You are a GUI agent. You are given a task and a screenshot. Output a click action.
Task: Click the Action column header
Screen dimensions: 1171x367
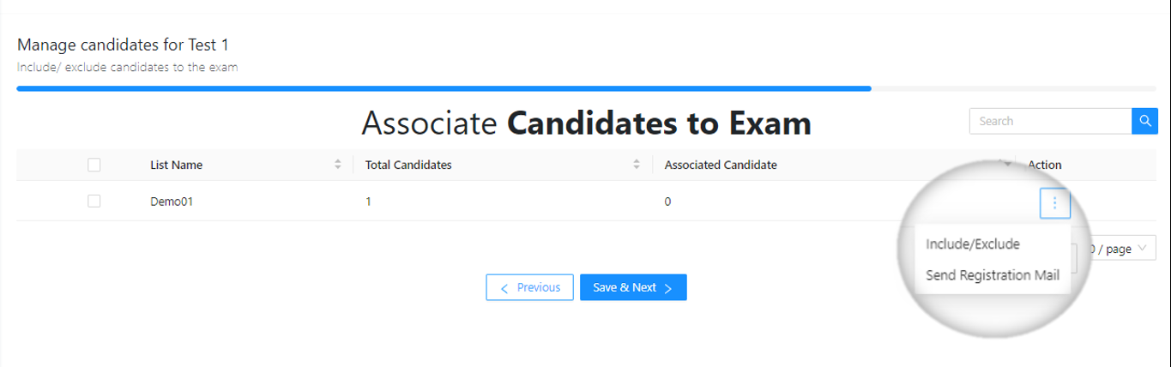point(1044,165)
